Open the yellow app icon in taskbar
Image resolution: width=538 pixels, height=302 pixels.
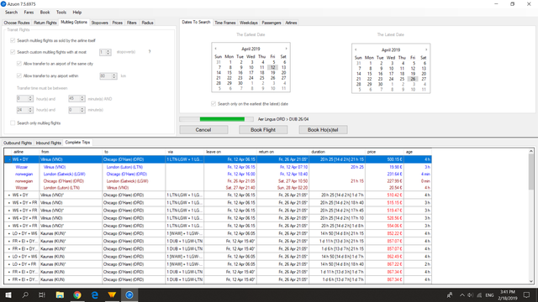tap(112, 294)
